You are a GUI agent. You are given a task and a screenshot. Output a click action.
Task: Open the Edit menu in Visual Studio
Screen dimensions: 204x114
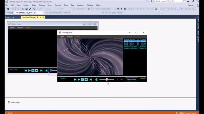click(12, 5)
